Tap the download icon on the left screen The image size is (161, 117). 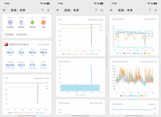point(48,10)
